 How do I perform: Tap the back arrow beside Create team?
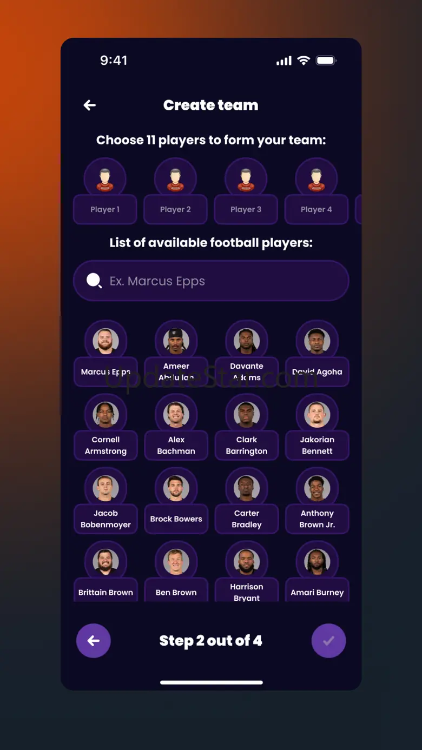tap(90, 105)
